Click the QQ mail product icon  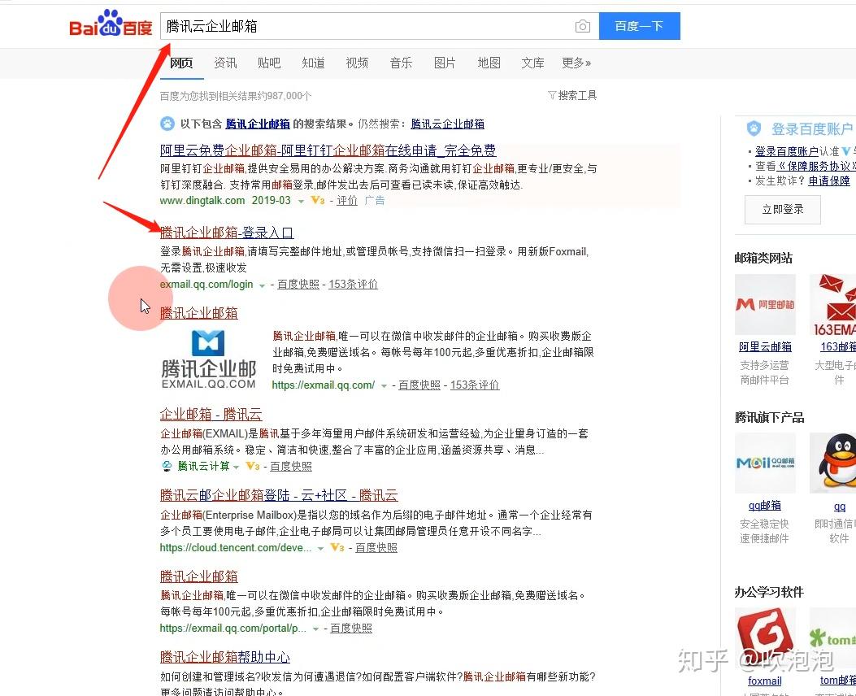[x=765, y=463]
